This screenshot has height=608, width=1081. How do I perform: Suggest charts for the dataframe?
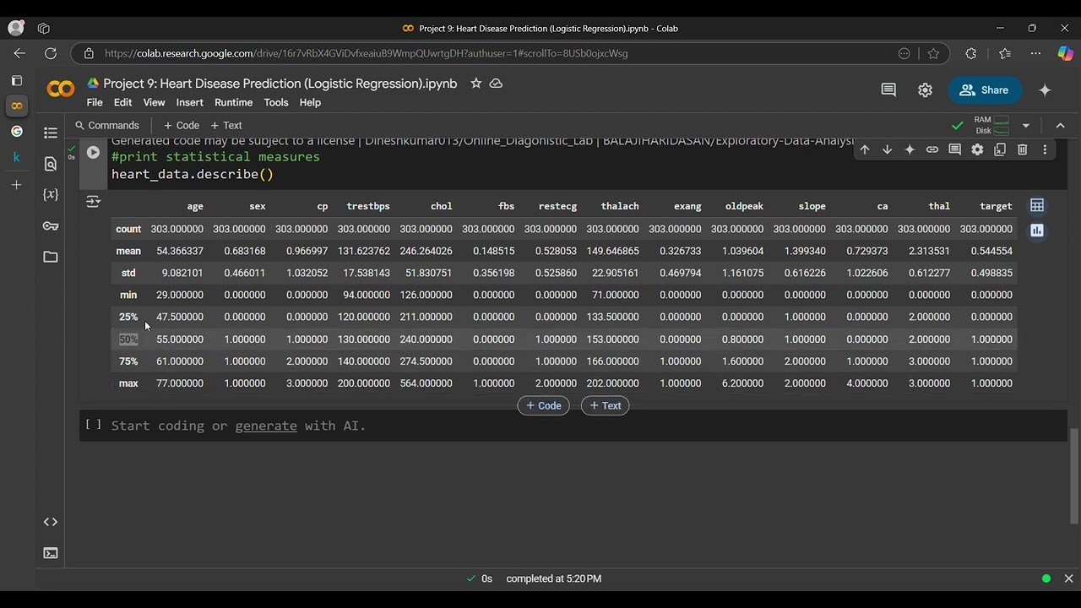coord(1037,231)
